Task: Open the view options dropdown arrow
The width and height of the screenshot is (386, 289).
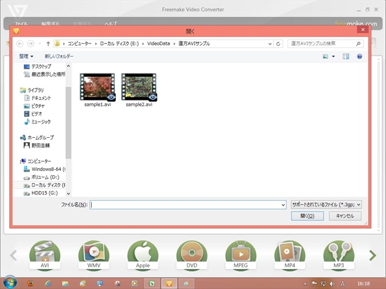Action: pyautogui.click(x=333, y=56)
